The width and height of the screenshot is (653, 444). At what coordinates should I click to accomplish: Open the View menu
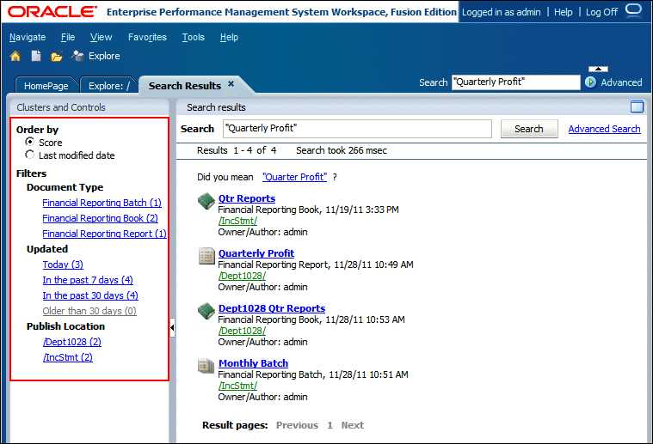click(102, 38)
